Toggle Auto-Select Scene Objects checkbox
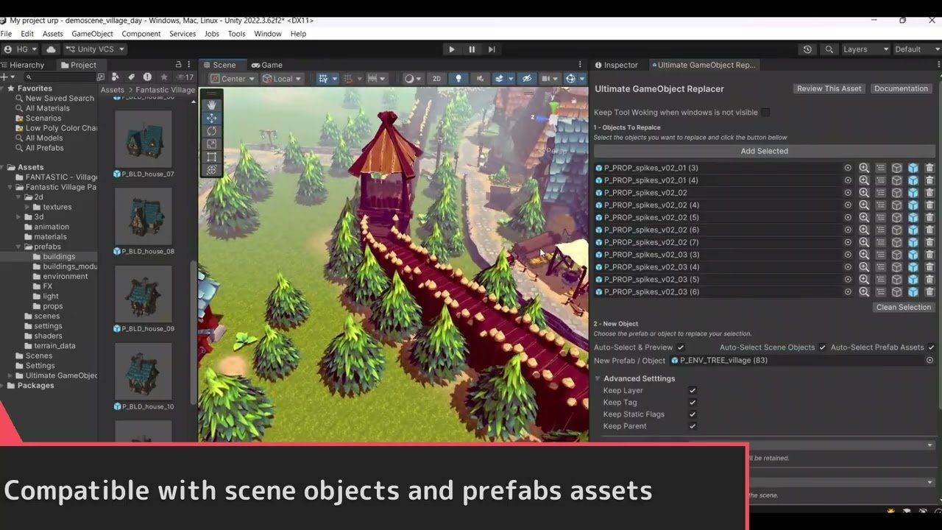Screen dimensions: 942x530 [x=822, y=347]
